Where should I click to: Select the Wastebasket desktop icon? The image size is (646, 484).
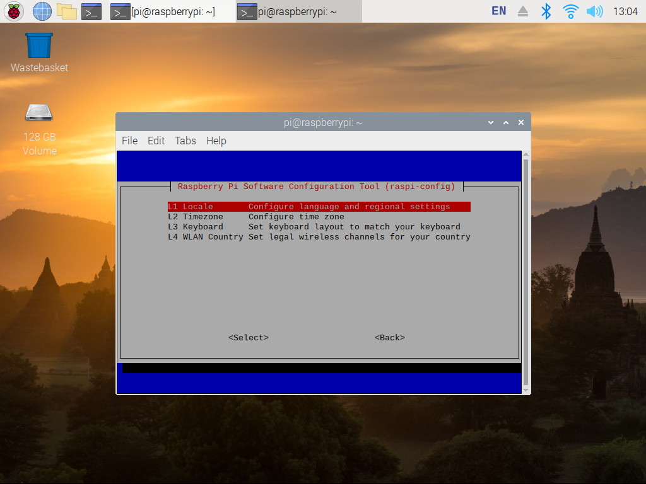(x=39, y=53)
